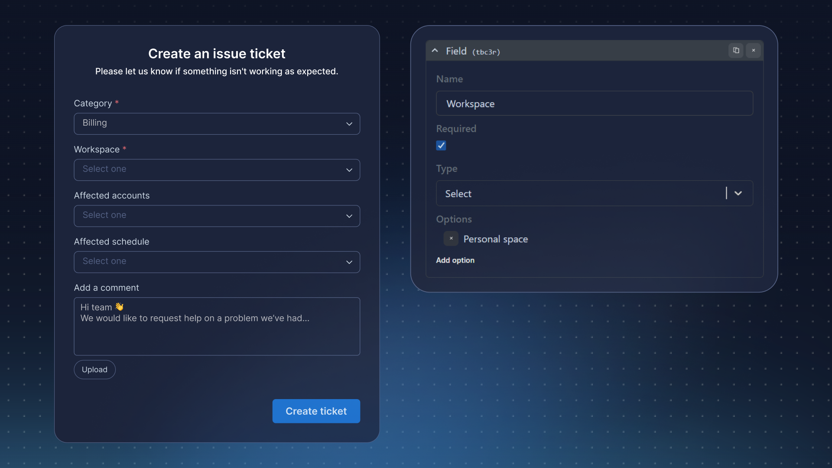Image resolution: width=832 pixels, height=468 pixels.
Task: Click the Workspace field chevron icon
Action: 349,170
